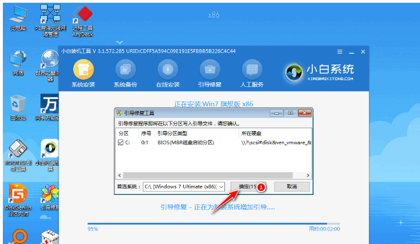The image size is (420, 244).
Task: Open BOOTICE boot tool shortcut
Action: [18, 155]
